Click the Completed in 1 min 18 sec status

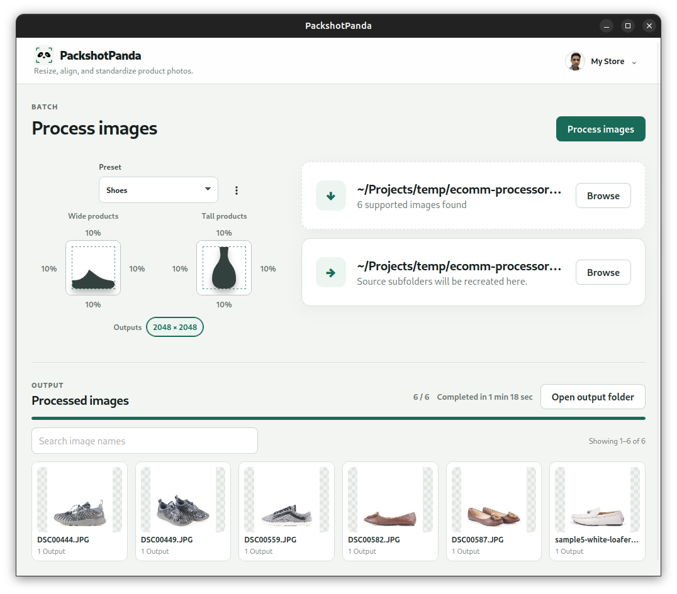(x=485, y=397)
